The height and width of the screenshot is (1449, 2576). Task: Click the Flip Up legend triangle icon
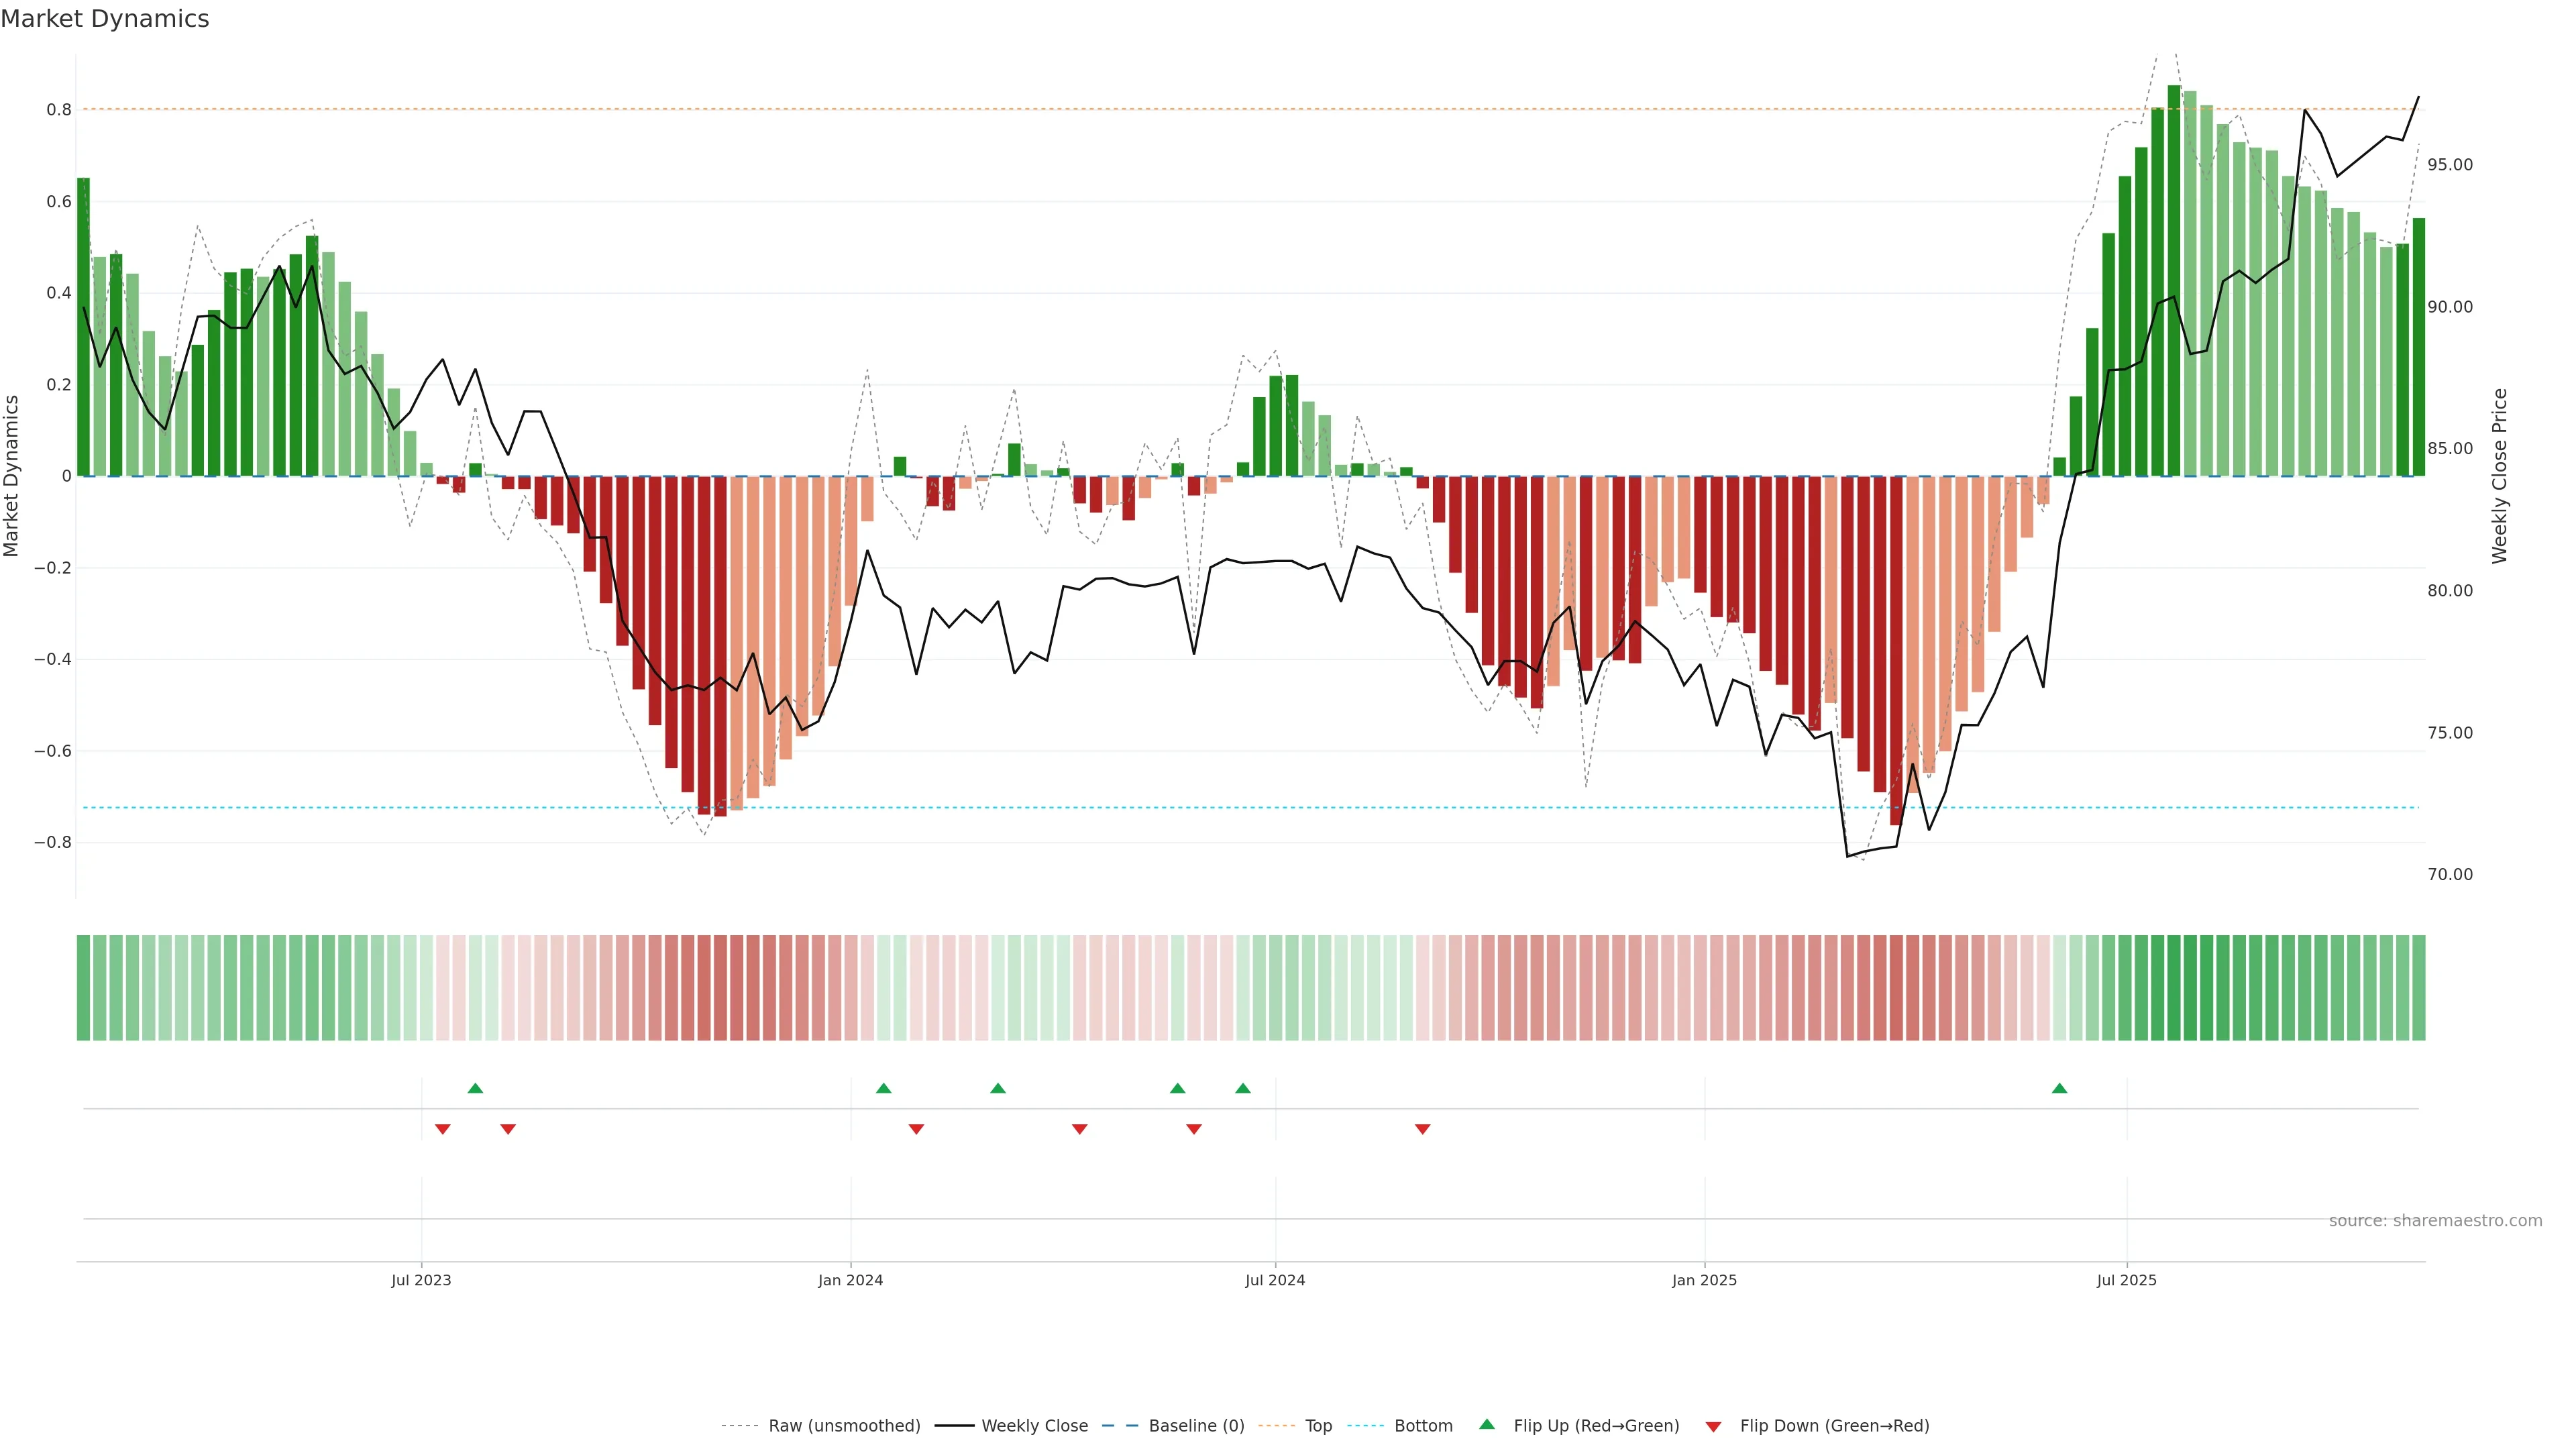point(1486,1424)
